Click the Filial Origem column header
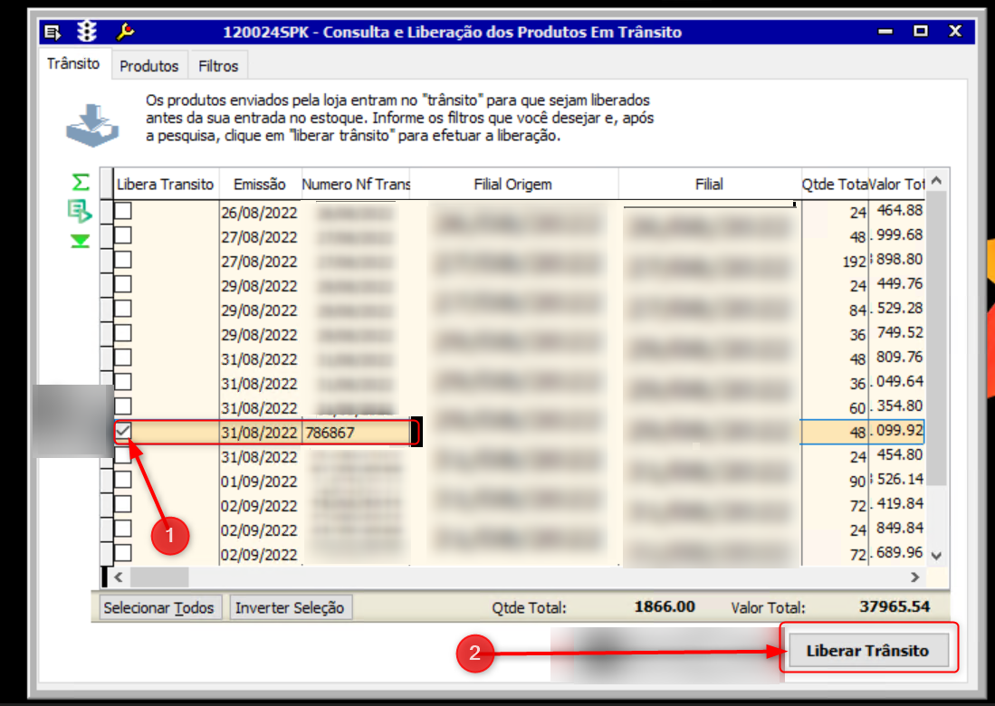This screenshot has height=706, width=995. tap(513, 185)
